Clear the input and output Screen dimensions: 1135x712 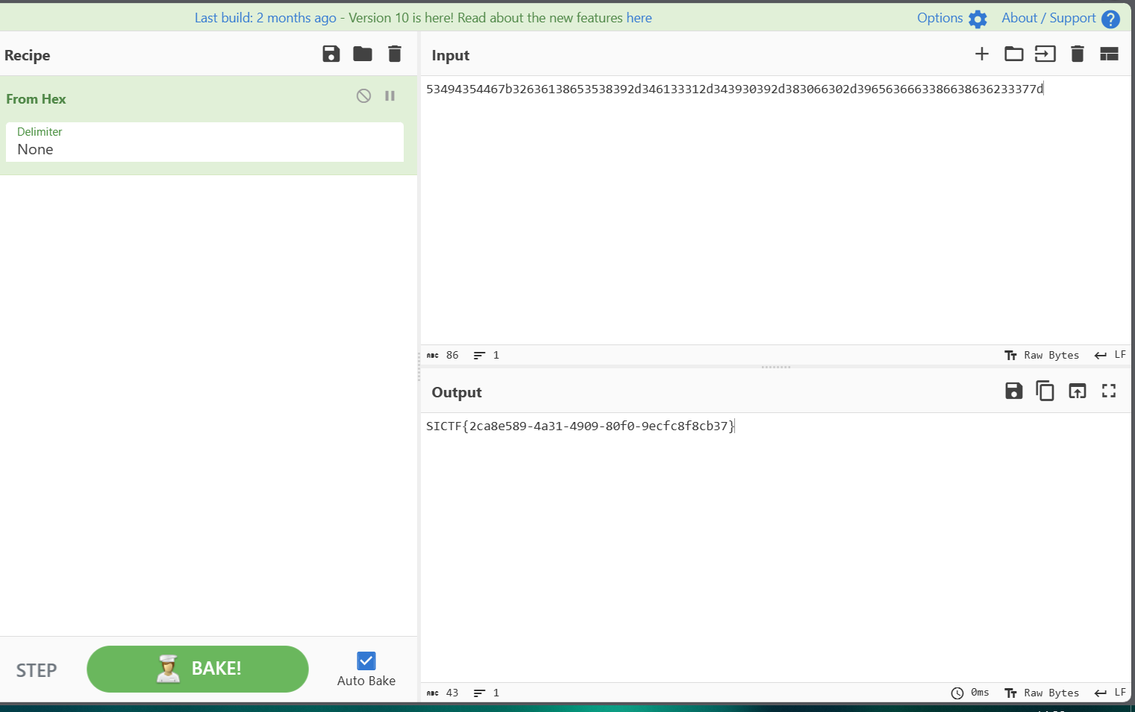1077,54
